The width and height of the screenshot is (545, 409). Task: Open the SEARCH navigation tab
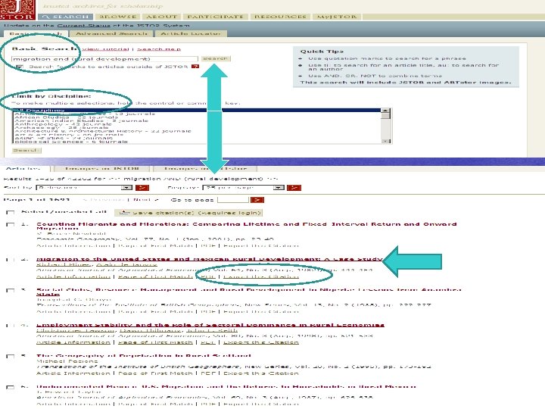click(65, 17)
